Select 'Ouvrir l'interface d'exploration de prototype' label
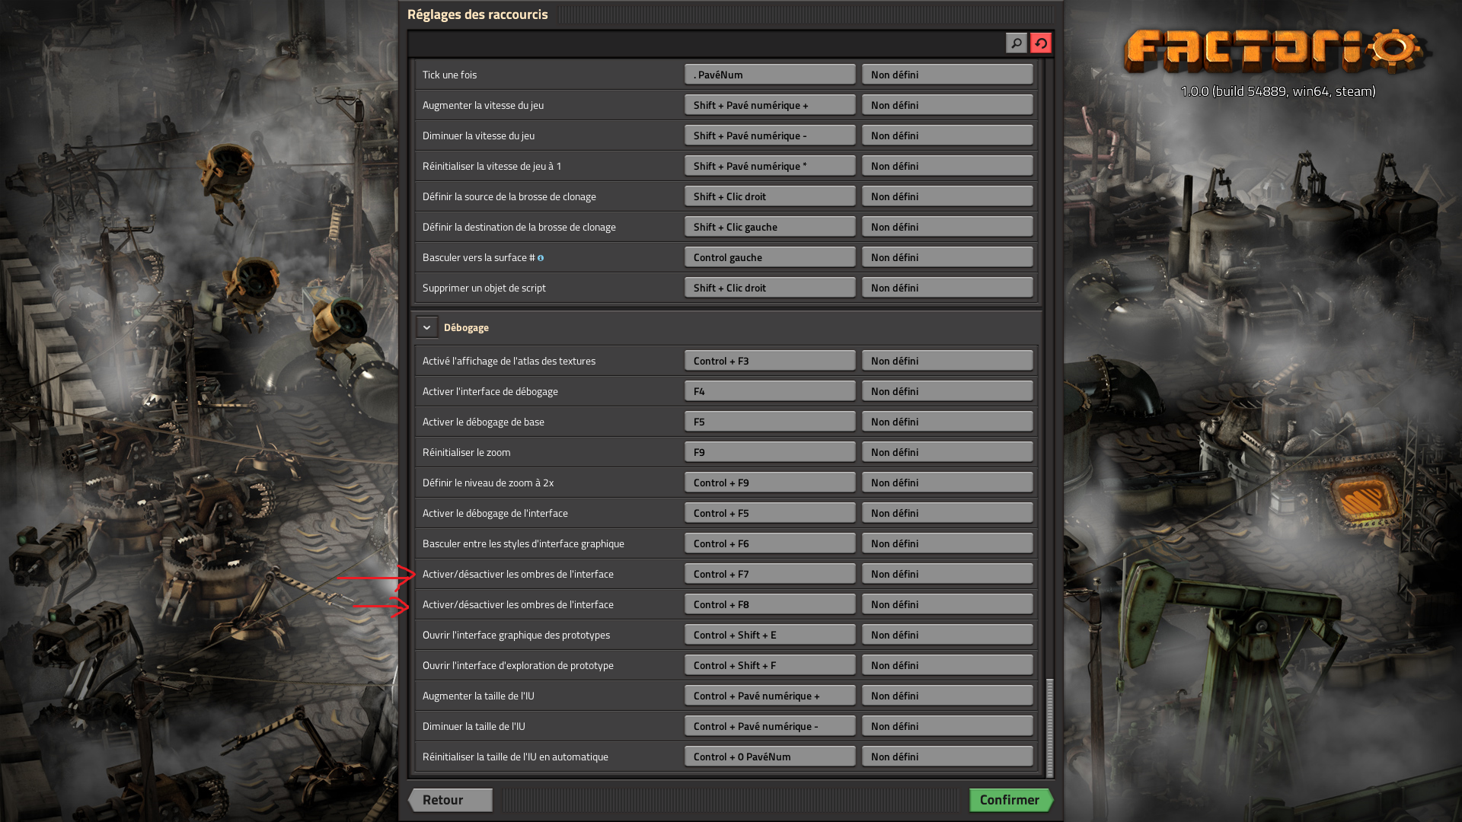Viewport: 1462px width, 822px height. coord(518,665)
